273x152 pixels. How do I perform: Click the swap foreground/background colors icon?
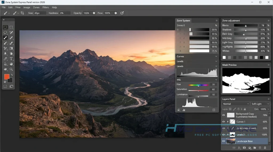[x=12, y=75]
